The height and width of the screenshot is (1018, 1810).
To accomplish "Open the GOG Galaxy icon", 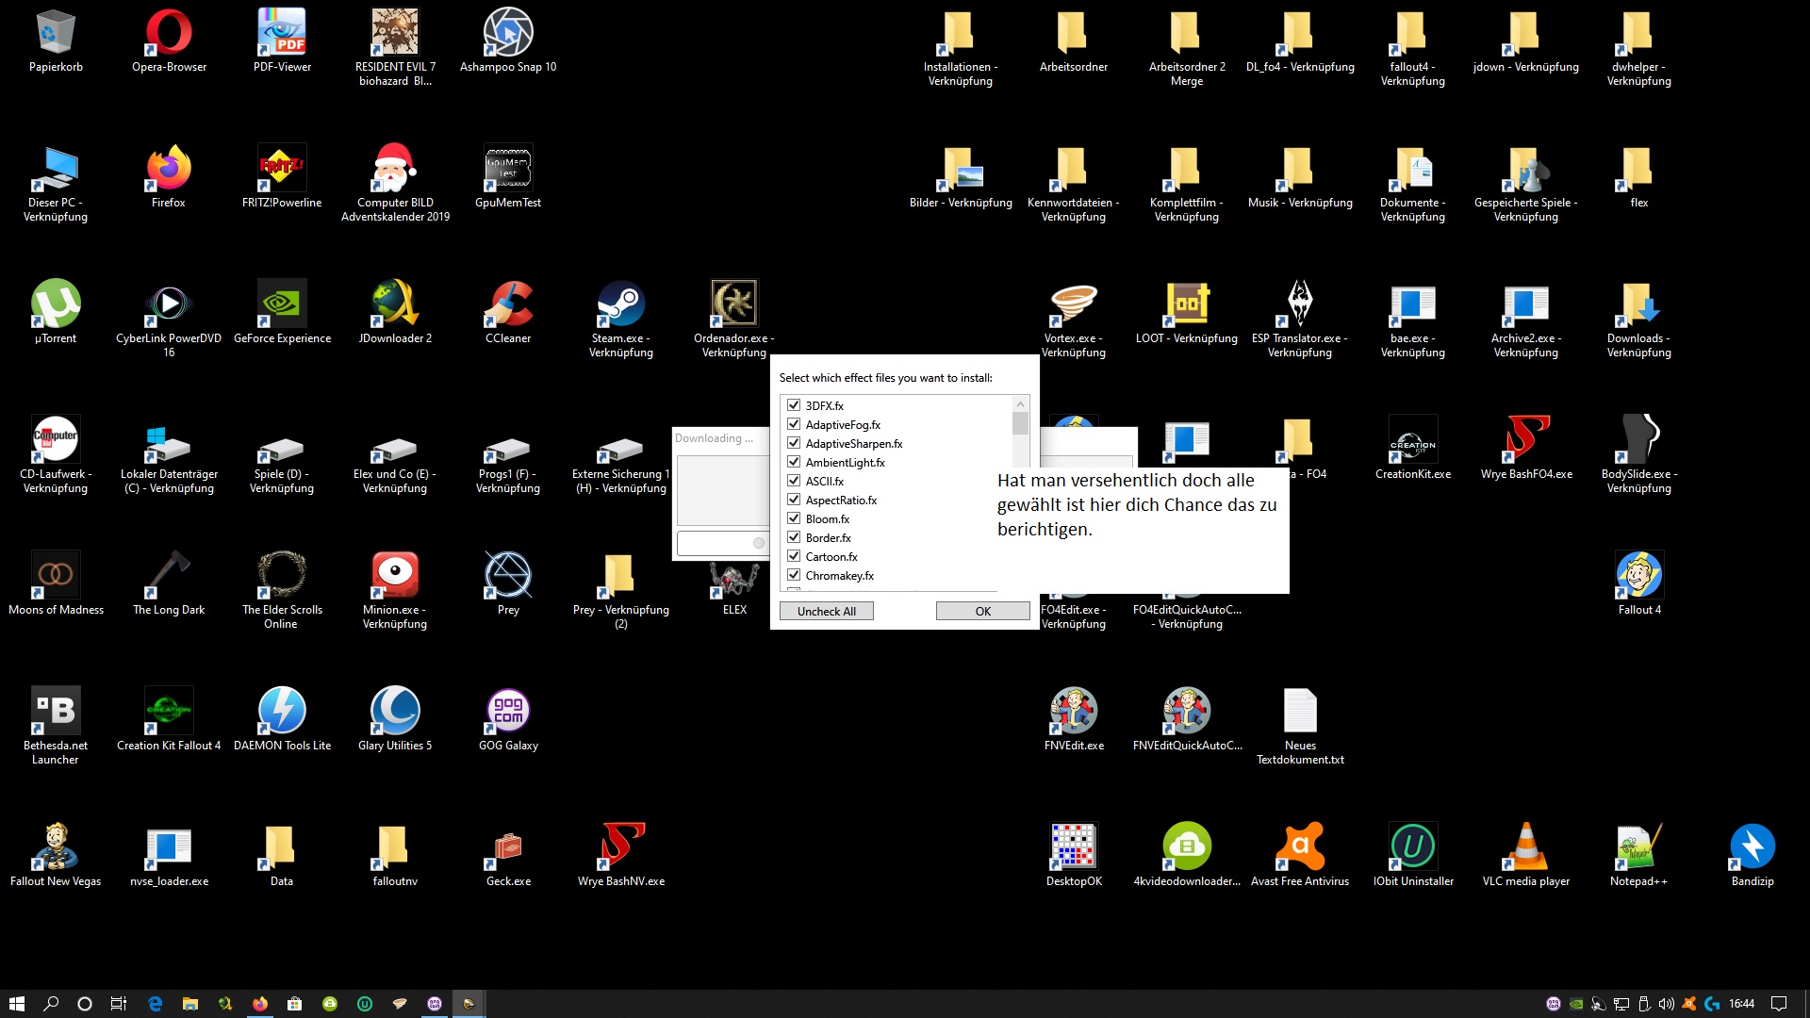I will click(x=508, y=712).
